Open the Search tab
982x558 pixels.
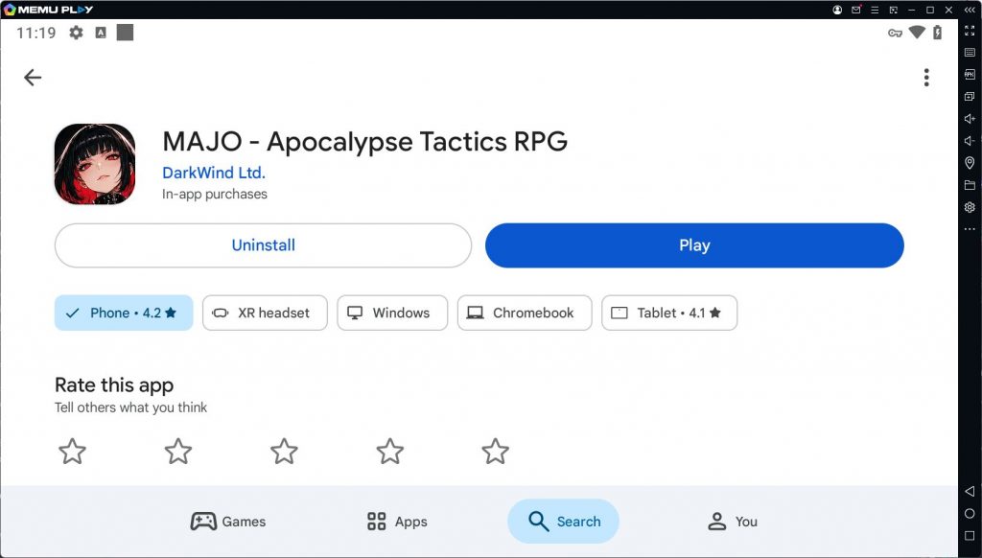point(563,521)
